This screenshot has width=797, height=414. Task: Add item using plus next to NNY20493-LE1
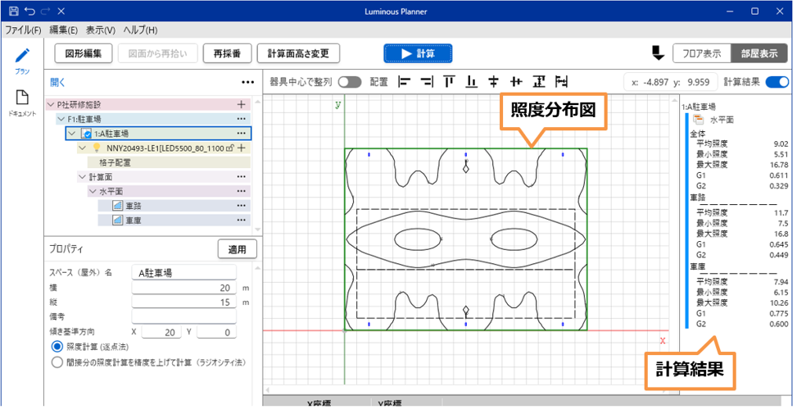pos(242,148)
